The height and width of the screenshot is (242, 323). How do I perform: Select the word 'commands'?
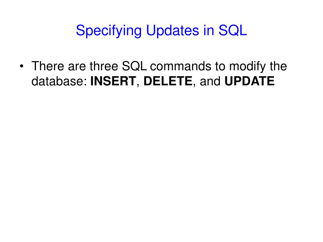click(x=181, y=66)
